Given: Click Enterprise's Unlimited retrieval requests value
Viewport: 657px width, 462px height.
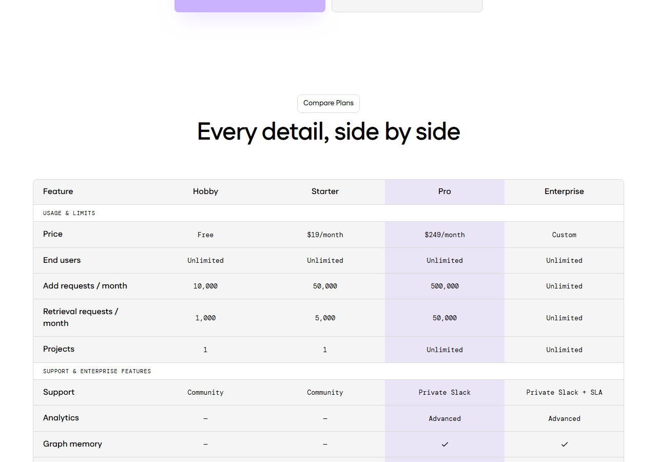Looking at the screenshot, I should click(564, 318).
